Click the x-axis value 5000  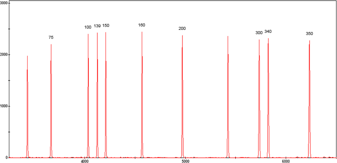click(185, 161)
